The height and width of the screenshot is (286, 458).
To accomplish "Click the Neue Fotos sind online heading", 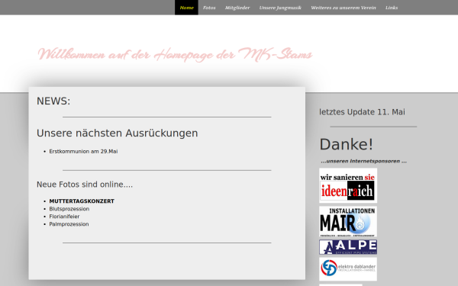I will [85, 185].
